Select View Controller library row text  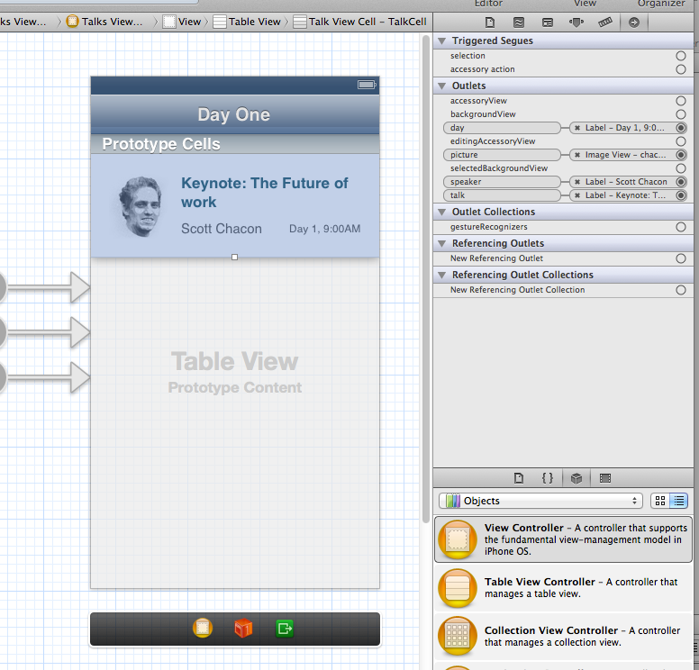[x=586, y=539]
